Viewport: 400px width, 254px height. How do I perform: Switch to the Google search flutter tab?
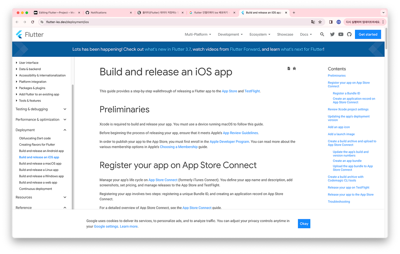212,13
